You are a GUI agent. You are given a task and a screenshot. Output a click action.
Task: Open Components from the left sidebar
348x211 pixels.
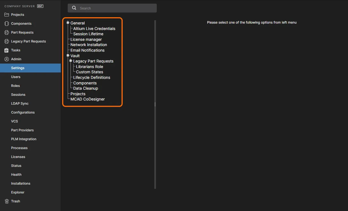click(x=21, y=24)
